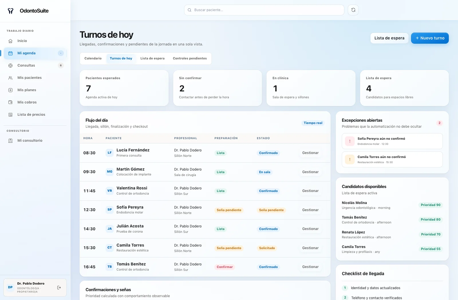Switch to the Calendario tab

pyautogui.click(x=93, y=58)
